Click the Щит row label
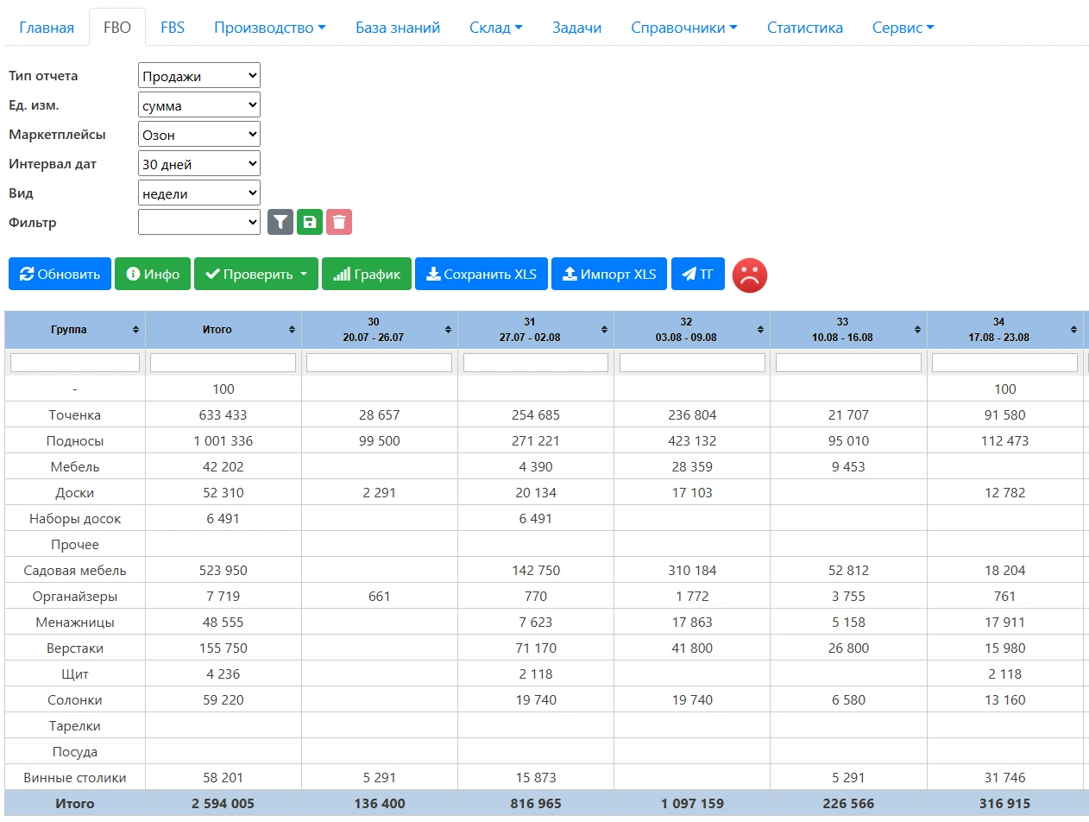Screen dimensions: 1089x822 tap(75, 673)
